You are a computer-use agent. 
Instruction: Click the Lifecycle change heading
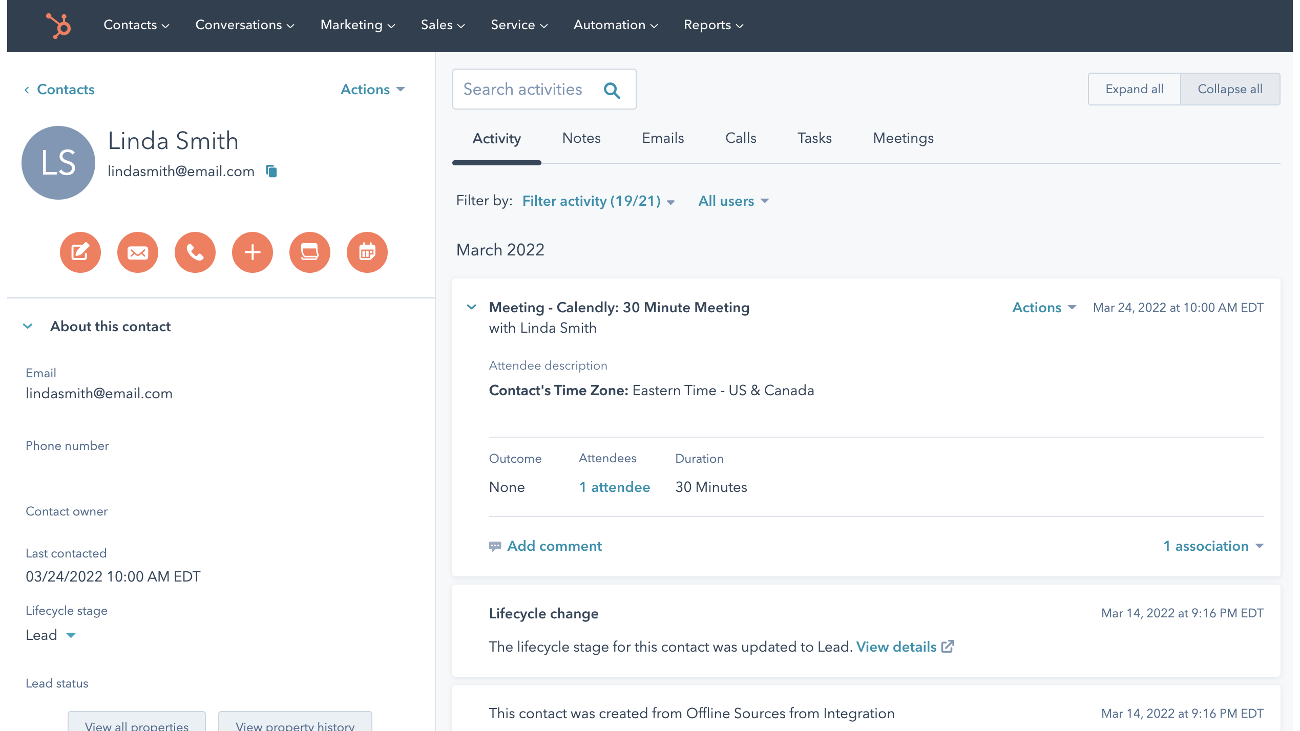point(543,614)
